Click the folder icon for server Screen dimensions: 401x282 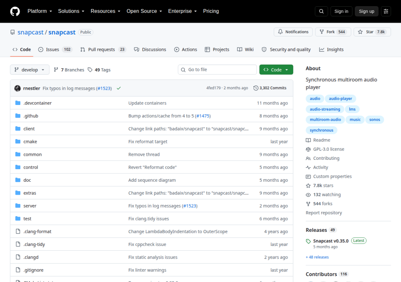pyautogui.click(x=18, y=206)
